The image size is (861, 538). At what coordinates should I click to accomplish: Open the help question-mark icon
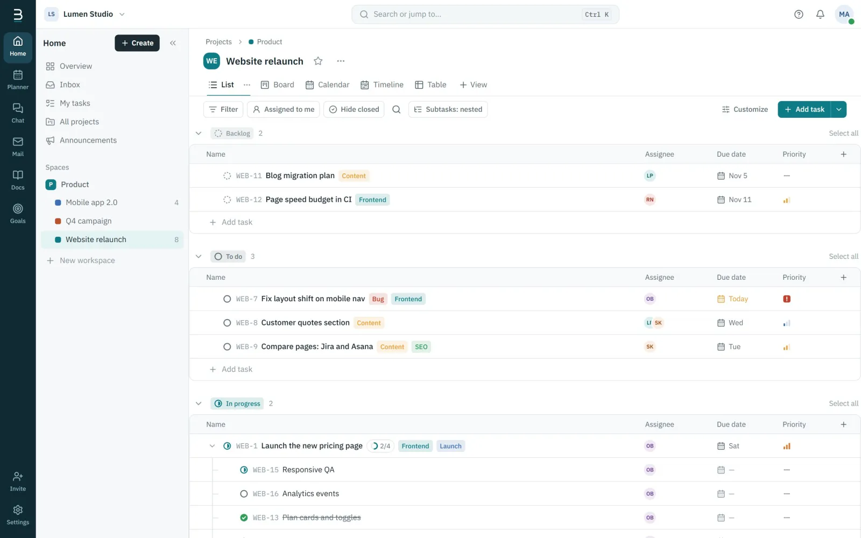pyautogui.click(x=799, y=15)
